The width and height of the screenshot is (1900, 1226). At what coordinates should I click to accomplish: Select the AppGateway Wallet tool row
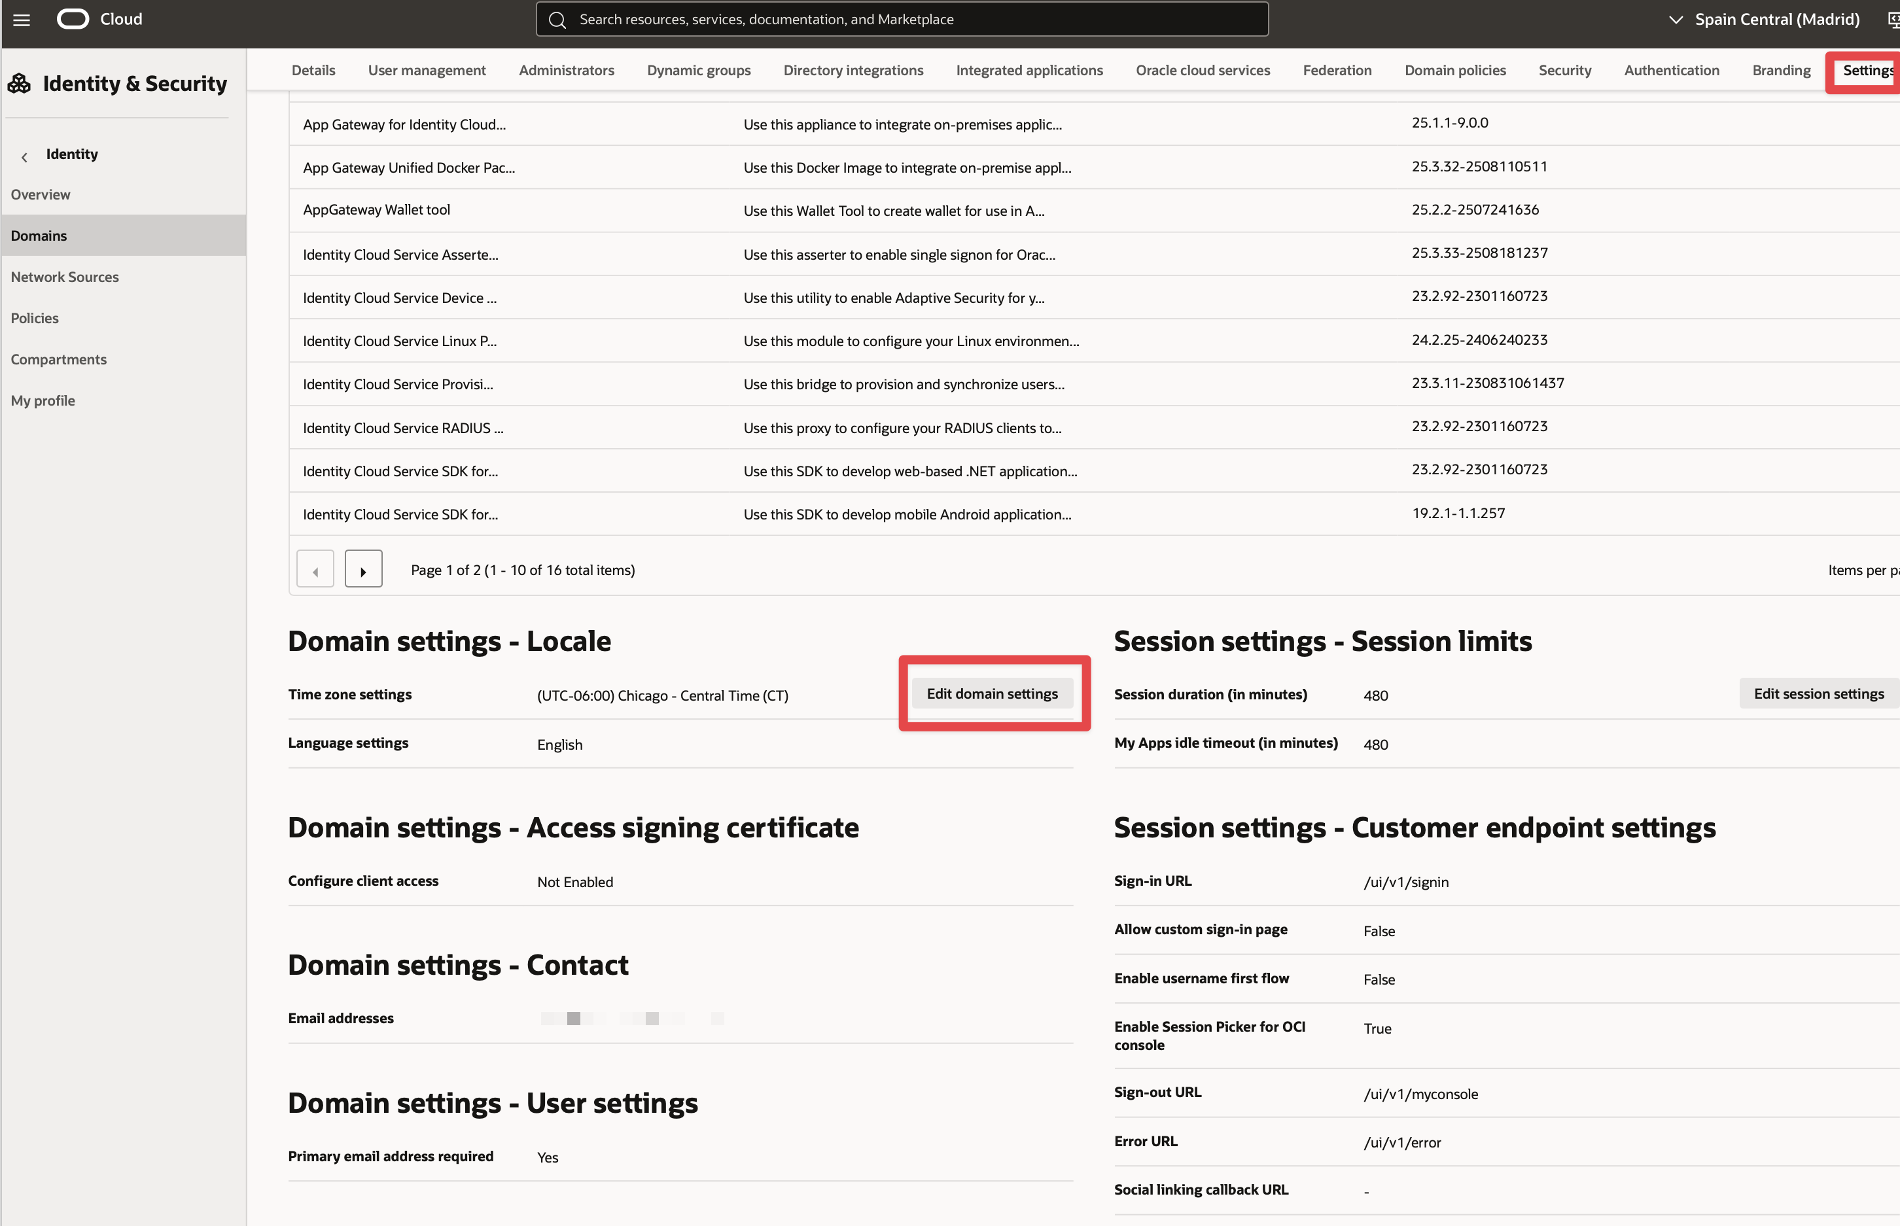376,210
